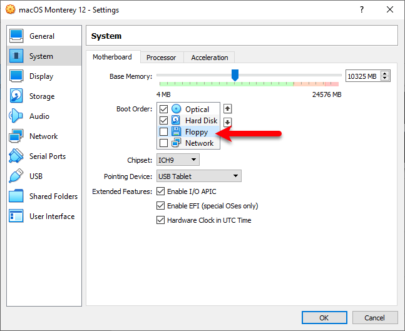Open the Display monitor icon
405x331 pixels.
coord(16,76)
